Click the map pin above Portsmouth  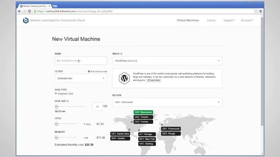[x=162, y=125]
